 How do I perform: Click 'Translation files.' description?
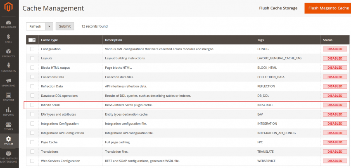tap(116, 152)
